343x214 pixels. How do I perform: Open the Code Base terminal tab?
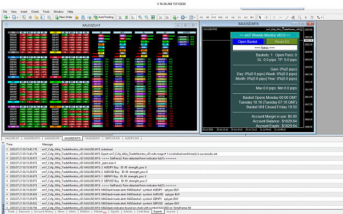143,212
